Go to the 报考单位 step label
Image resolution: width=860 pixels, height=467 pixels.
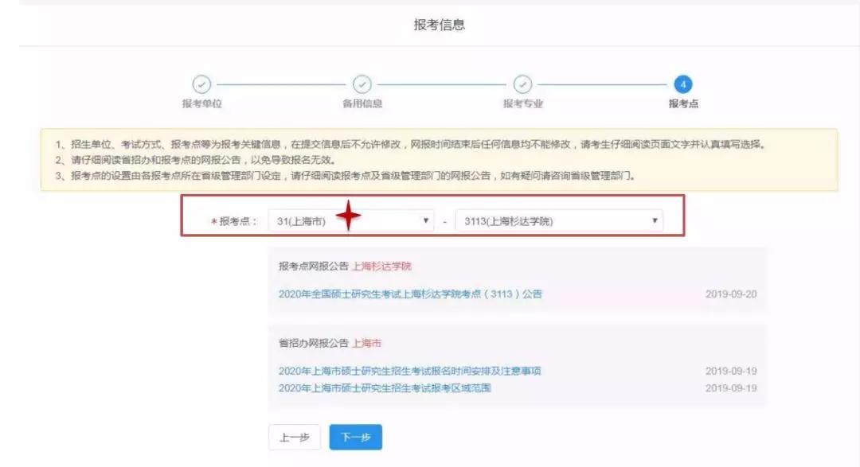(x=202, y=104)
